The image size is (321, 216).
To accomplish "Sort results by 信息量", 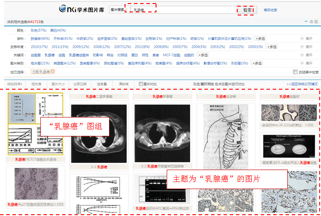I will point(102,84).
